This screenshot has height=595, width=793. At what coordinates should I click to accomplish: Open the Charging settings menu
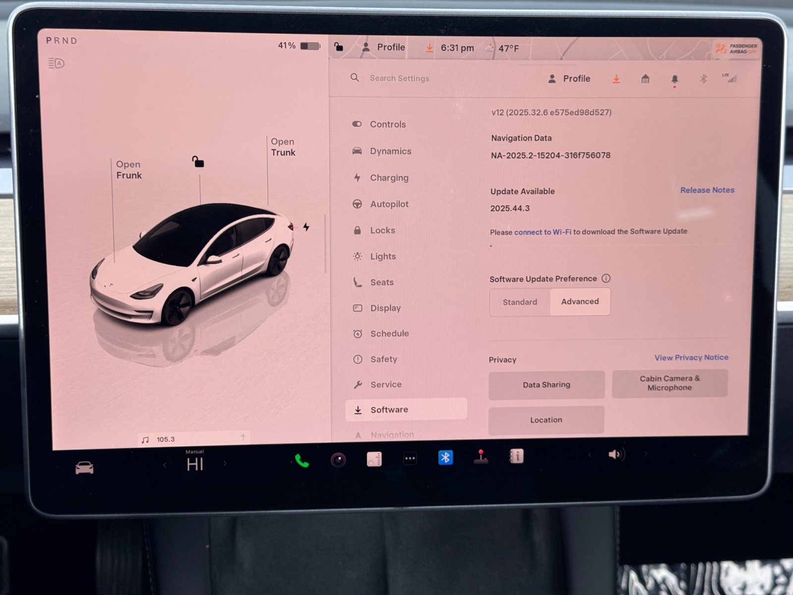(x=389, y=178)
